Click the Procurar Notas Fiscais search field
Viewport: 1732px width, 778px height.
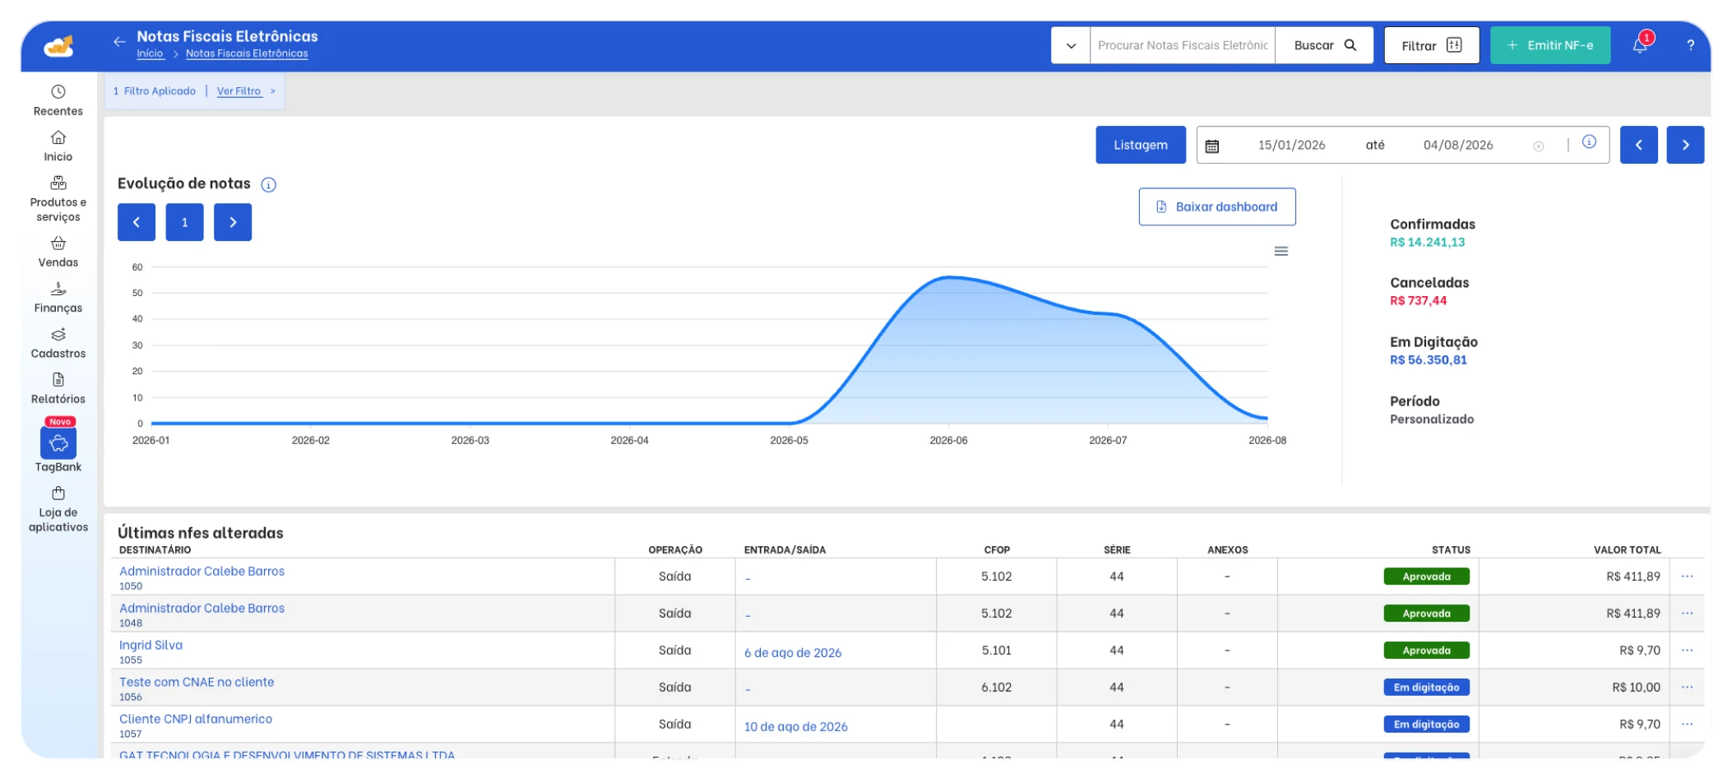(x=1183, y=45)
